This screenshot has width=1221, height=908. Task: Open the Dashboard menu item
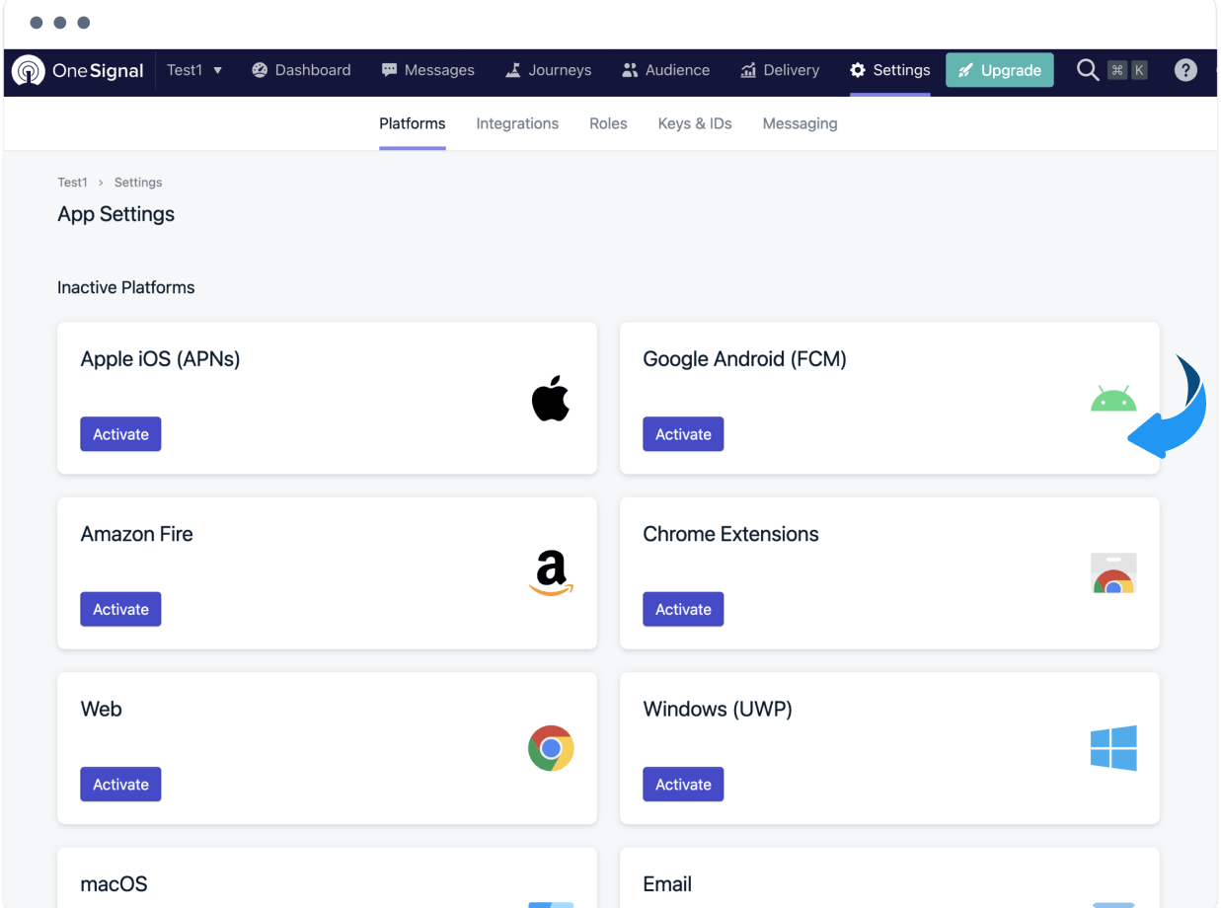[x=302, y=70]
